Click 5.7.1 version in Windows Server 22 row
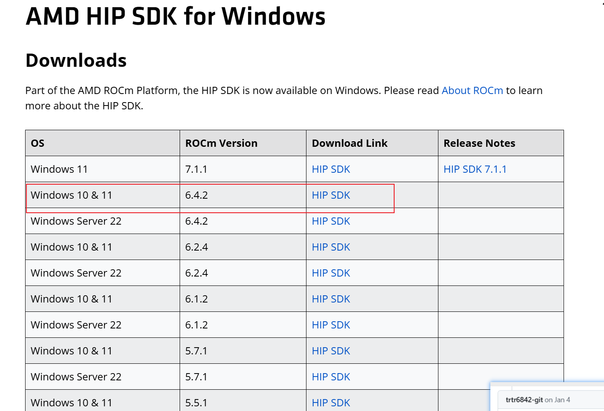The image size is (604, 411). [x=196, y=377]
